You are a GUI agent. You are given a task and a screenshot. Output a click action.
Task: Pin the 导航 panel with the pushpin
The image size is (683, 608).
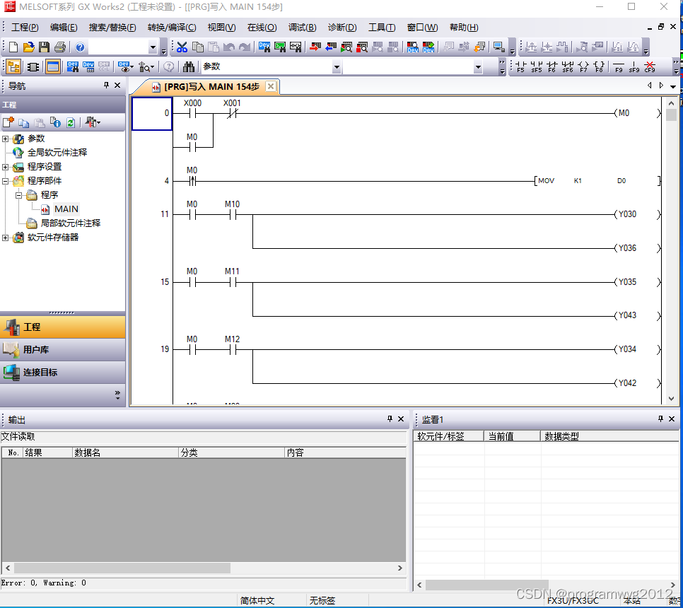click(106, 86)
